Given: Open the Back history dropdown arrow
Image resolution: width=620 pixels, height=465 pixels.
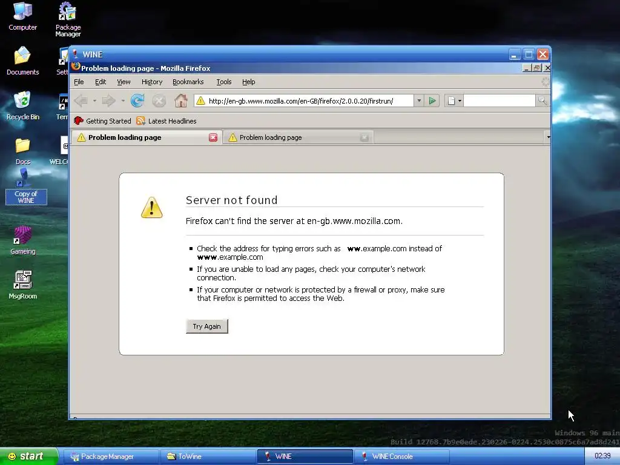Looking at the screenshot, I should (x=94, y=101).
